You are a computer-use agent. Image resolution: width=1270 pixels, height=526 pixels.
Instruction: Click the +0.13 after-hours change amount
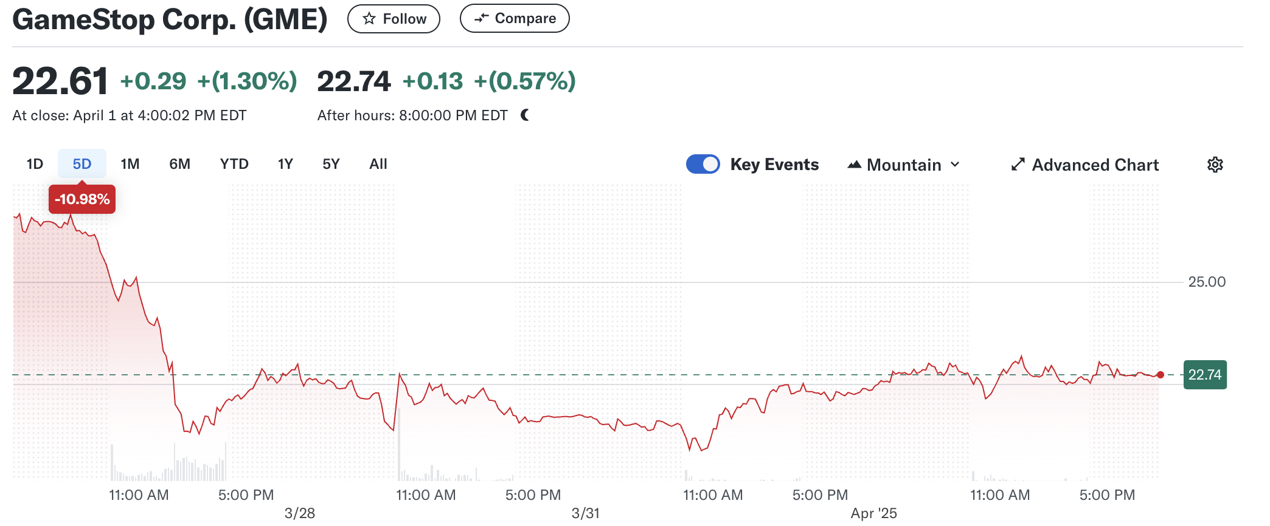pyautogui.click(x=432, y=81)
